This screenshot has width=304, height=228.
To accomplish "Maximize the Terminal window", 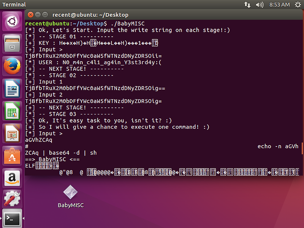I will pyautogui.click(x=45, y=14).
